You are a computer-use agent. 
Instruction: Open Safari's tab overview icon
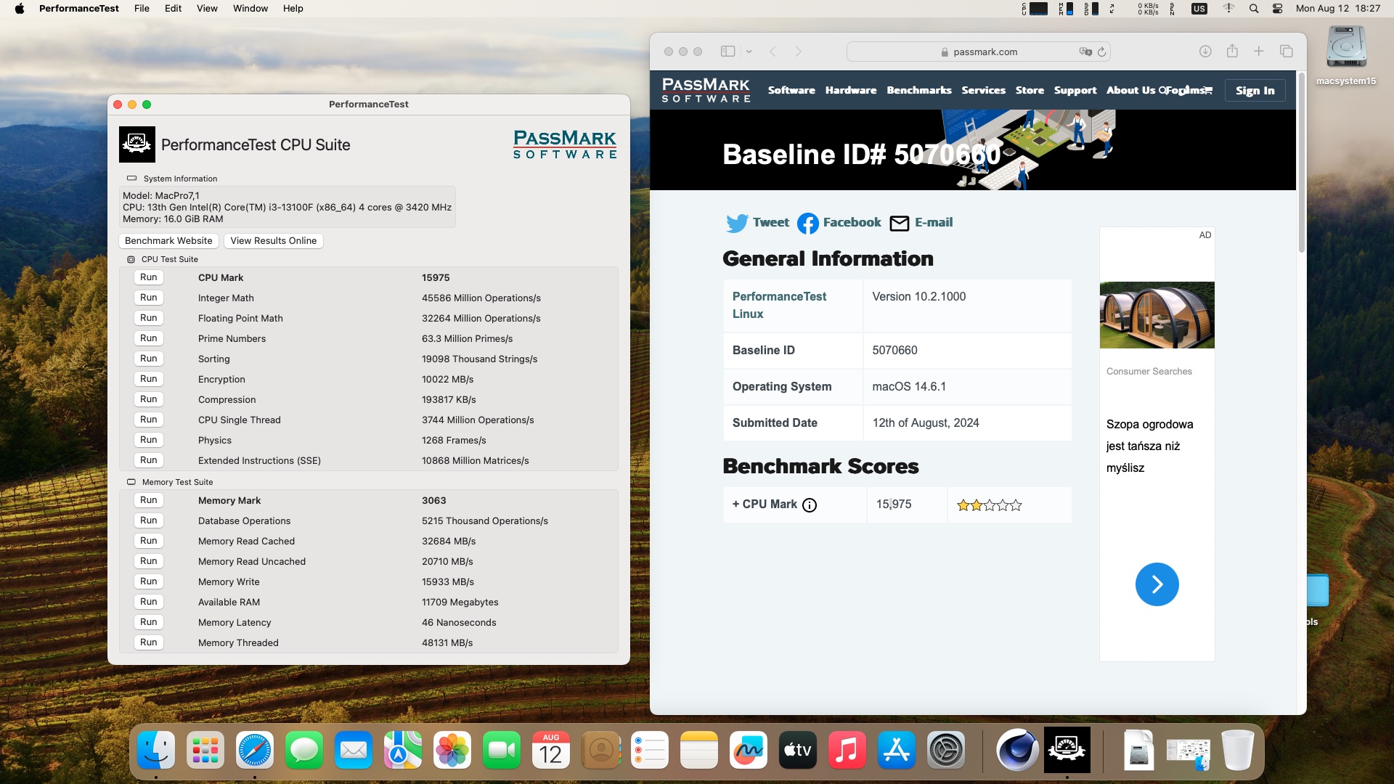point(1286,52)
